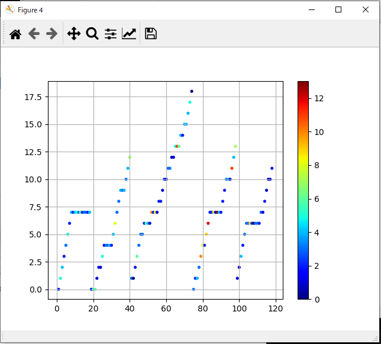Close the Figure 4 window
381x344 pixels.
(366, 9)
